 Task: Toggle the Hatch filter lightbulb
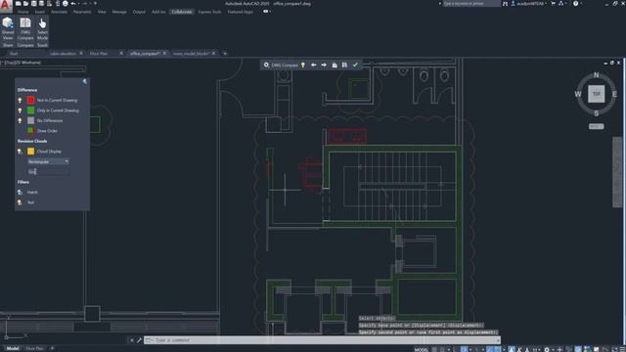(x=20, y=193)
